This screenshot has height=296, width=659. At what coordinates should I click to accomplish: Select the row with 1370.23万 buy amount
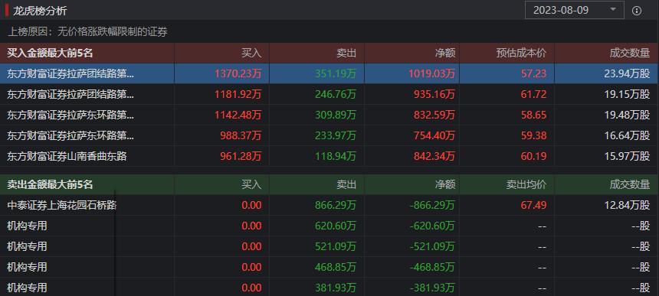pos(329,73)
